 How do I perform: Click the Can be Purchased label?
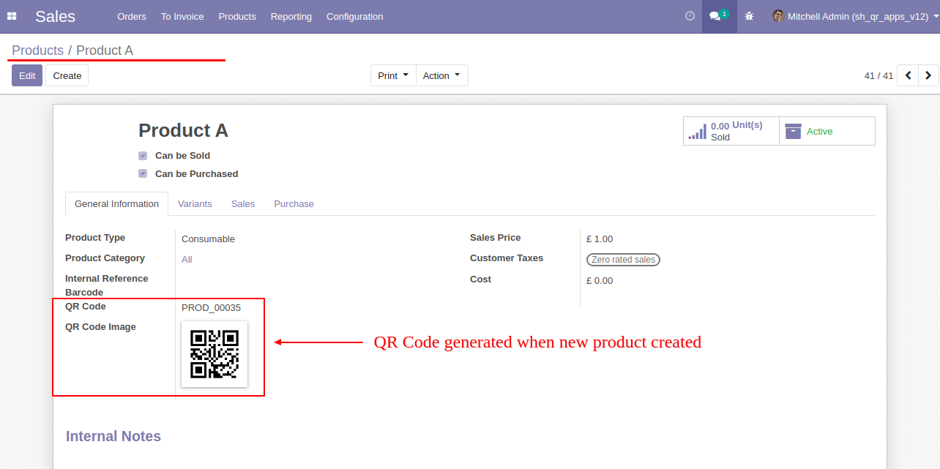196,174
